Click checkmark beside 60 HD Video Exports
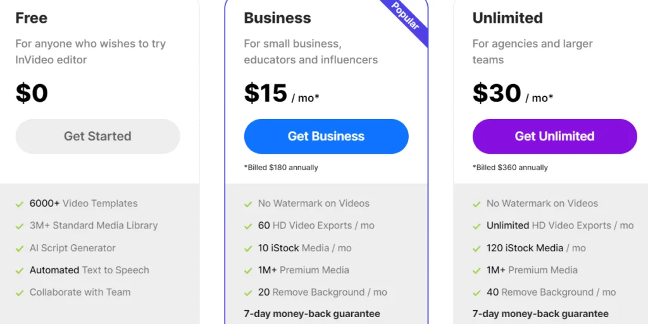The image size is (648, 324). click(248, 226)
